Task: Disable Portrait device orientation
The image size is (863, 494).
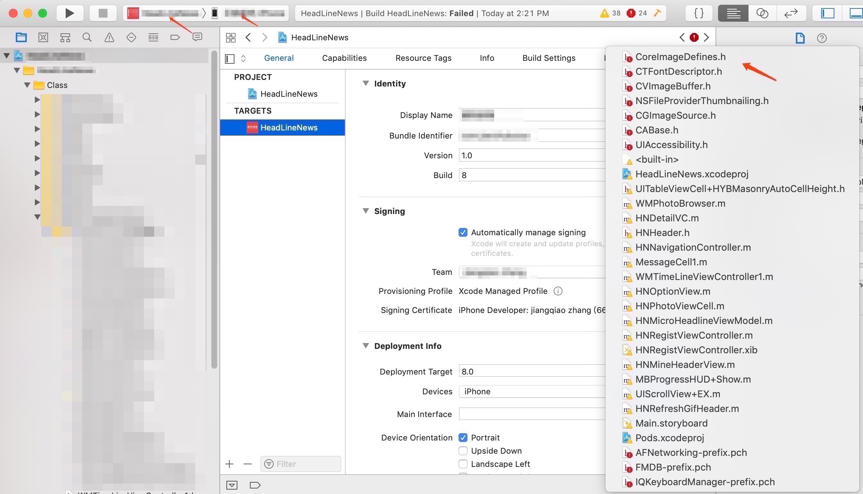Action: 463,438
